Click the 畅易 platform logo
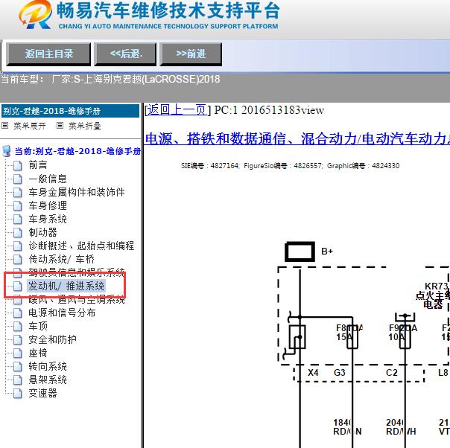Image resolution: width=450 pixels, height=448 pixels. coord(36,14)
